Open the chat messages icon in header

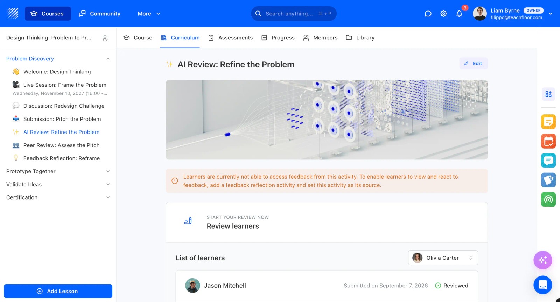pos(428,14)
